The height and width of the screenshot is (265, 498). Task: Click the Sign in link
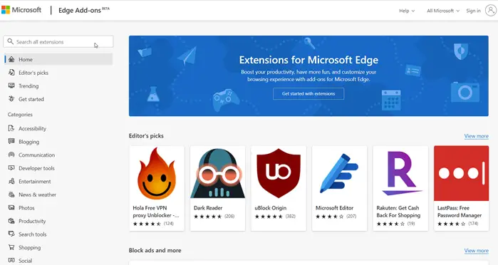click(x=473, y=11)
